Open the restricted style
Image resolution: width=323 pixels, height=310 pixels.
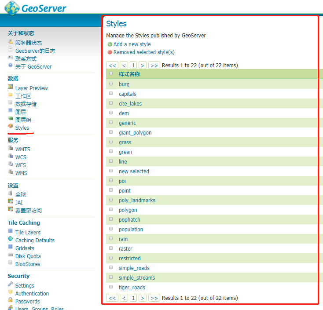point(129,259)
